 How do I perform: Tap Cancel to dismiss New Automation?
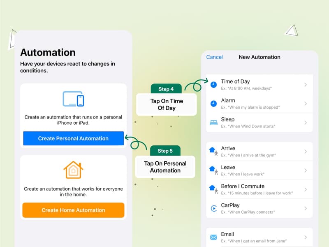215,57
